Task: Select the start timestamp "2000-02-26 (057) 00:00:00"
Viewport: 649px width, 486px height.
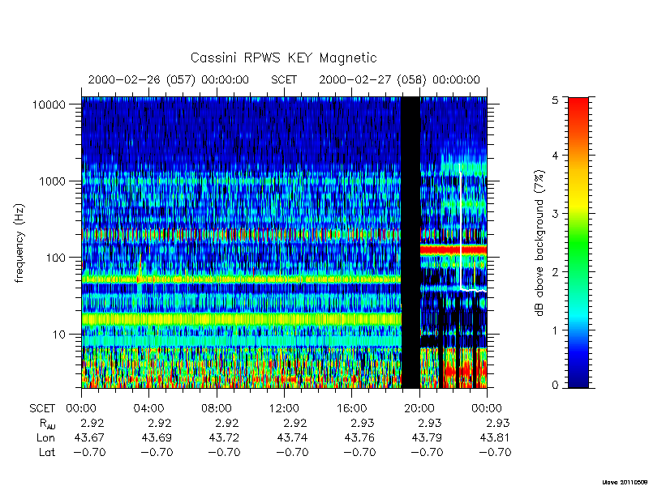Action: tap(169, 79)
